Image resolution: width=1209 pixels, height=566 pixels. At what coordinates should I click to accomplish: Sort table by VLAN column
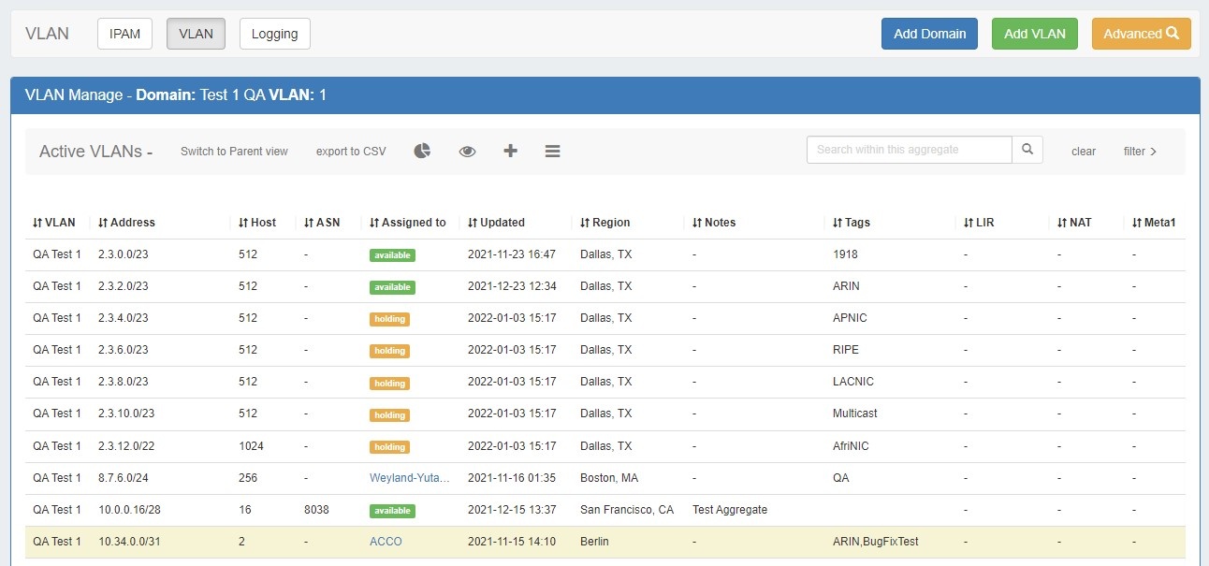coord(57,223)
